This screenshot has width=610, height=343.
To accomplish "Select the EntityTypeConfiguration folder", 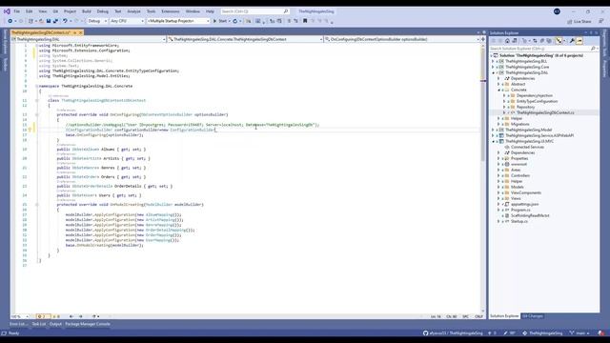I will [x=537, y=101].
